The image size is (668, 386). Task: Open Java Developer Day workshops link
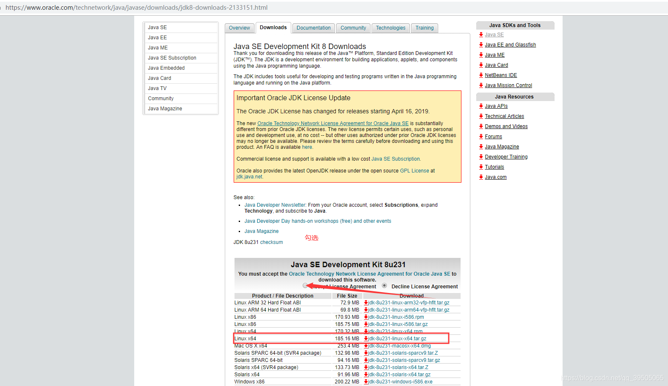tap(317, 221)
